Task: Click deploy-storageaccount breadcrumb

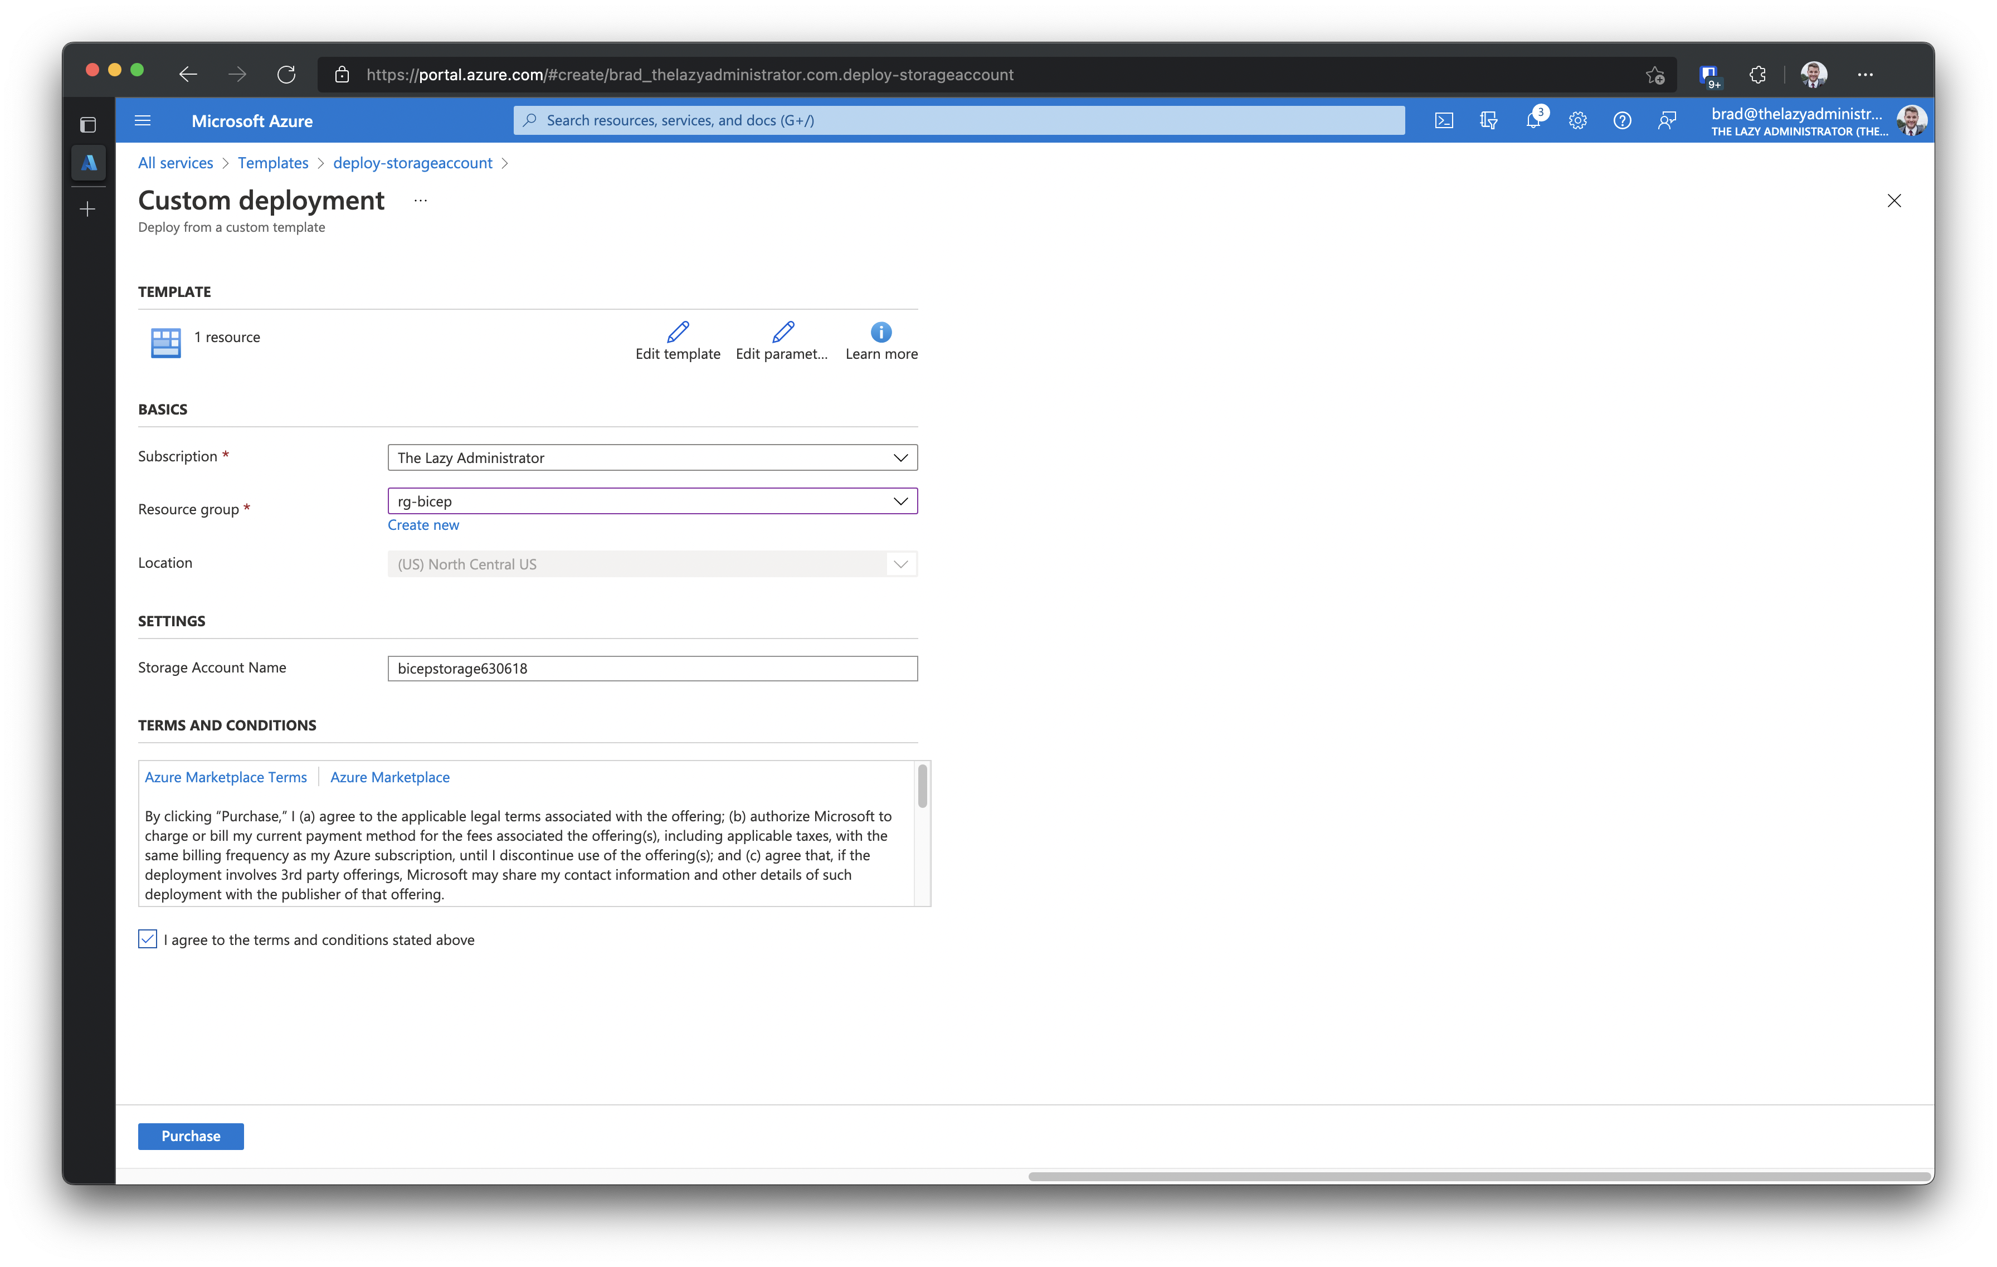Action: click(412, 163)
